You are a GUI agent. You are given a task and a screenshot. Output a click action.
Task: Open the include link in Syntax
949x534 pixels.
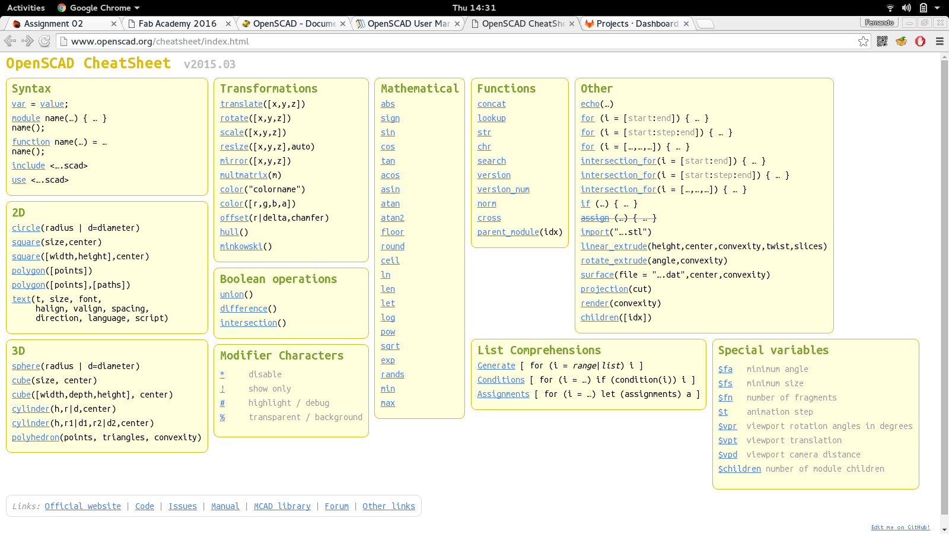pos(28,166)
